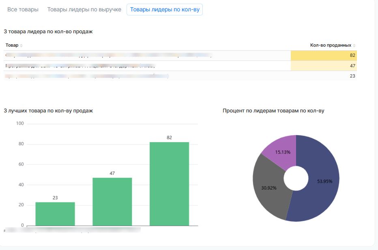378x250 pixels.
Task: Select the table cell showing 47
Action: click(x=324, y=66)
